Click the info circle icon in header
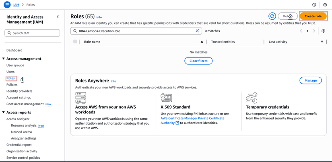This screenshot has width=332, height=162. pos(314,5)
